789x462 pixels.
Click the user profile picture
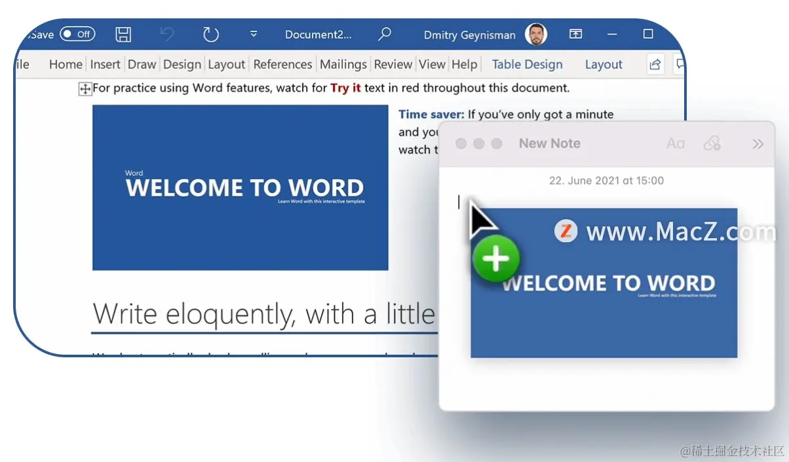[x=536, y=35]
